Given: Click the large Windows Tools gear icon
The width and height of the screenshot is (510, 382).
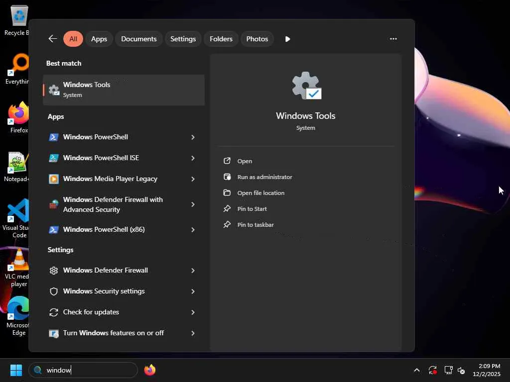Looking at the screenshot, I should (306, 86).
